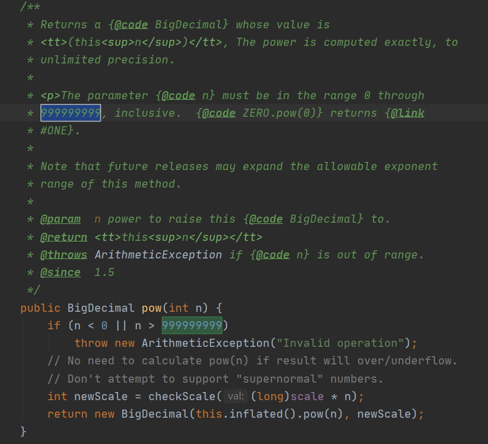The width and height of the screenshot is (488, 444).
Task: Click the @param tag
Action: (x=61, y=219)
